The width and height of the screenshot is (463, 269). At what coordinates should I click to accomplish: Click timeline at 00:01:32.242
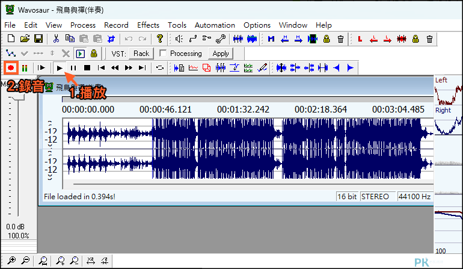[243, 110]
